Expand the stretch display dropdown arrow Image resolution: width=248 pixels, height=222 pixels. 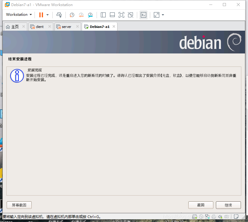tap(163, 15)
